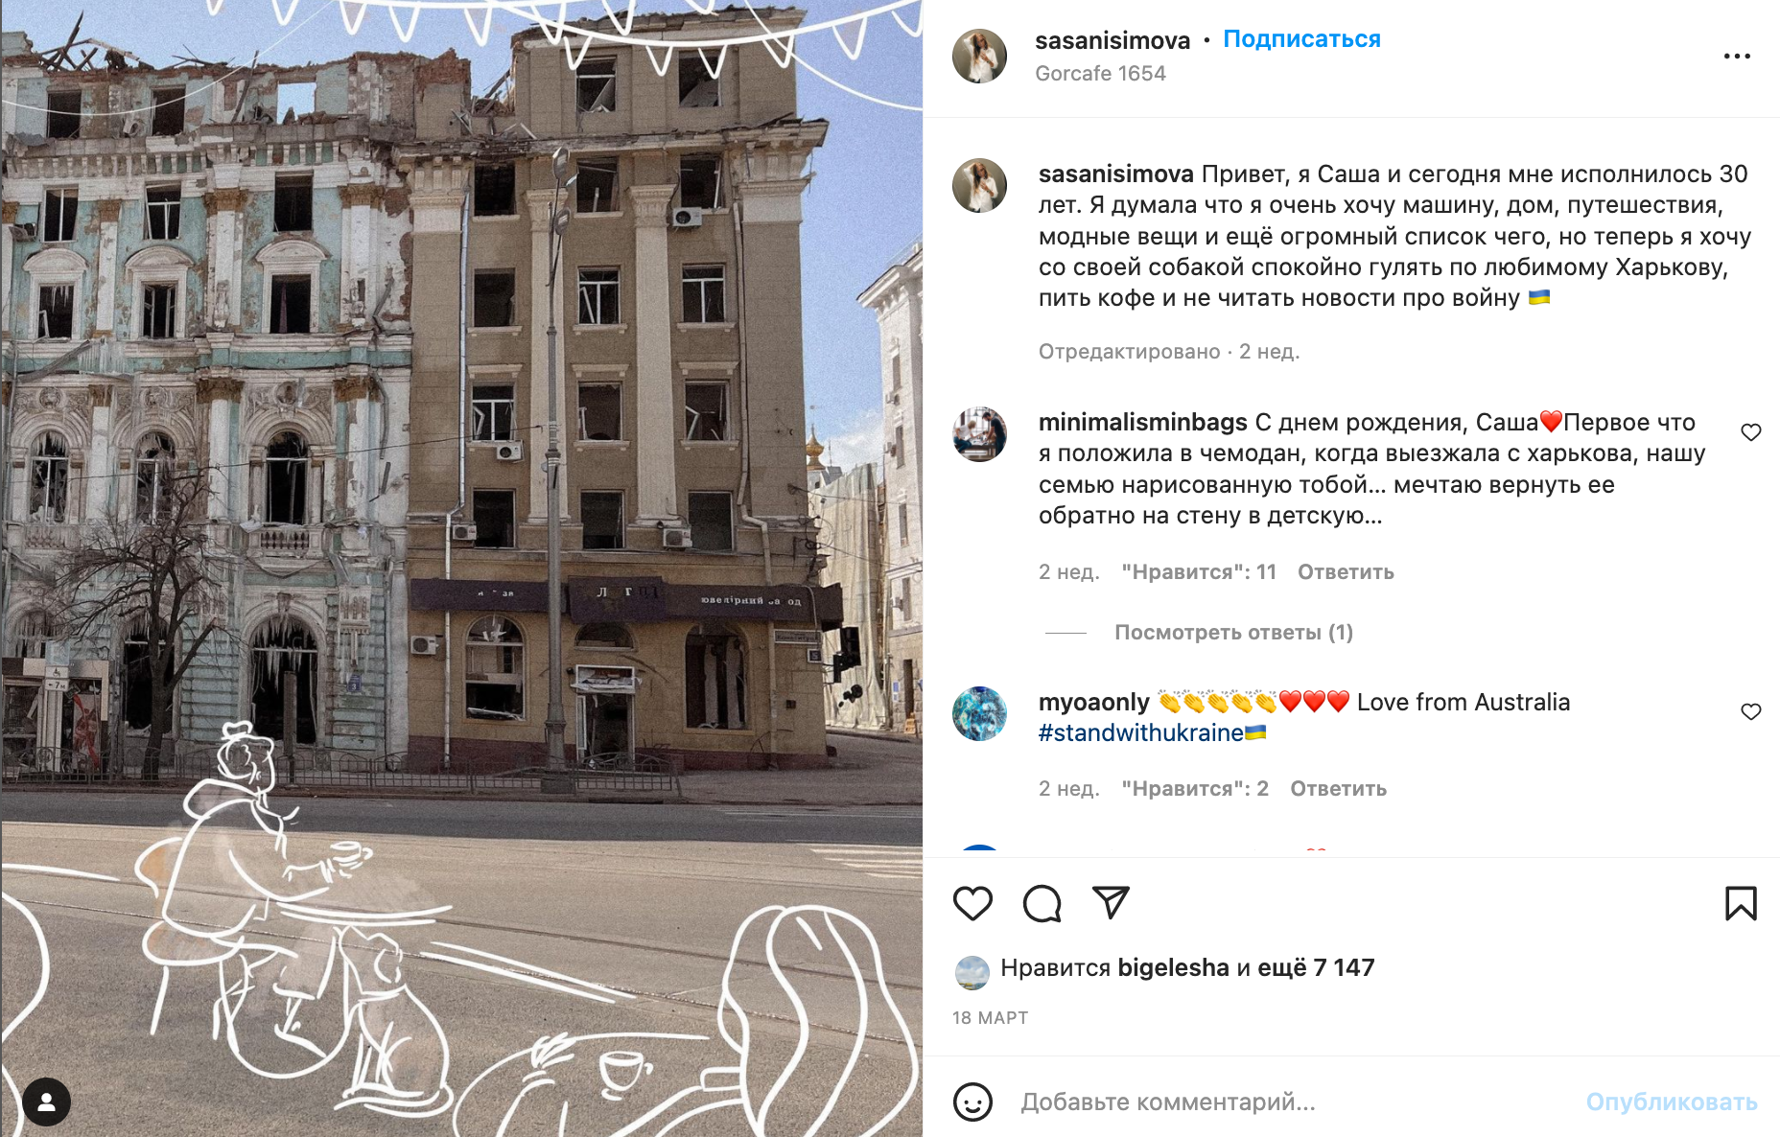The image size is (1780, 1137).
Task: Like the post with the heart icon
Action: tap(972, 903)
